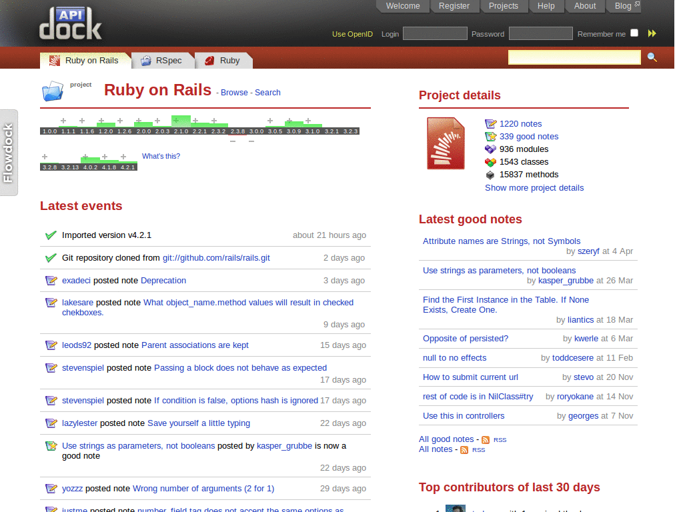Switch to the Ruby project tab
This screenshot has height=512, width=683.
click(x=223, y=61)
